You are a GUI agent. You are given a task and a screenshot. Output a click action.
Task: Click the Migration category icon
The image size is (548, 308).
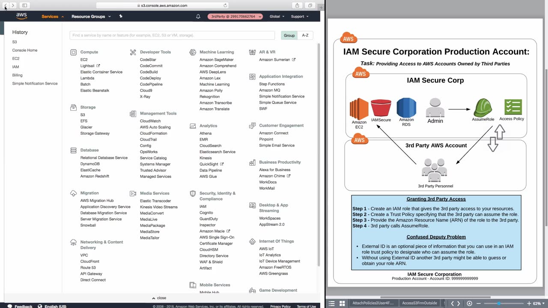coord(73,193)
